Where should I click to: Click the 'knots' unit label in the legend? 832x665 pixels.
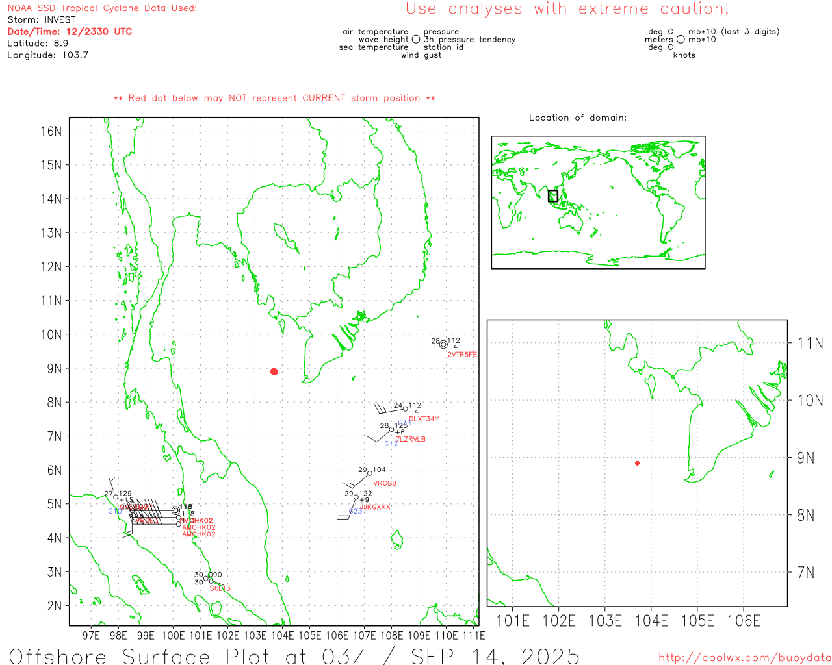(x=684, y=55)
